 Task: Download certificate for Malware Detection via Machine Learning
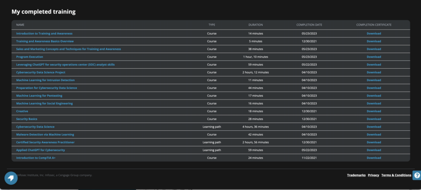click(x=374, y=134)
